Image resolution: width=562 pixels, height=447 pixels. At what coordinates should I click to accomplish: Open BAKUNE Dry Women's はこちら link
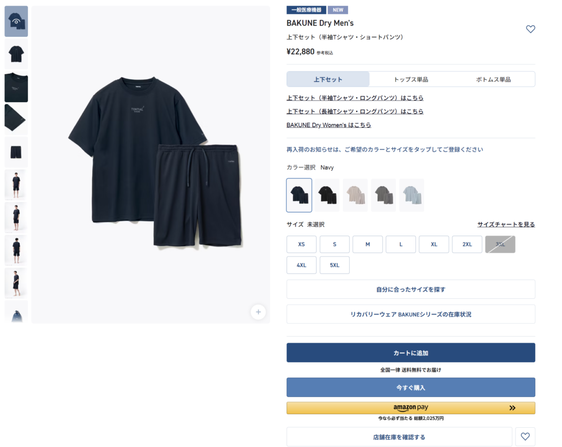[x=329, y=125]
